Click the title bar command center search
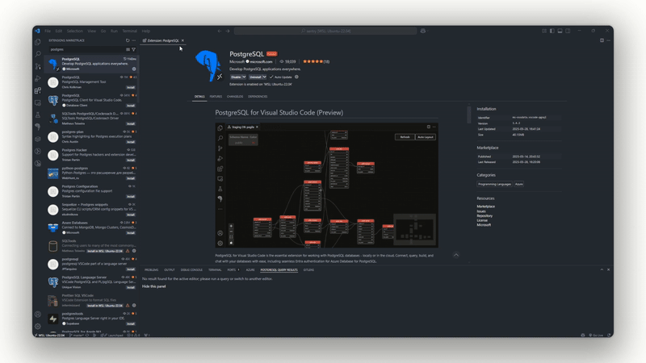Screen dimensions: 646x363 pos(325,31)
